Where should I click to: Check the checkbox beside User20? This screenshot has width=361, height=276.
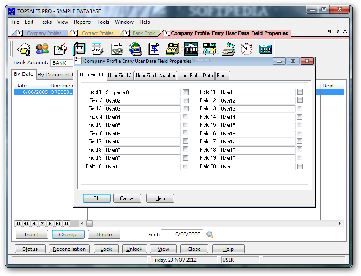click(x=300, y=166)
